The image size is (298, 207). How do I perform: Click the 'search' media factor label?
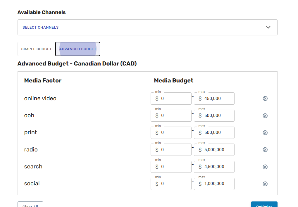pos(33,167)
